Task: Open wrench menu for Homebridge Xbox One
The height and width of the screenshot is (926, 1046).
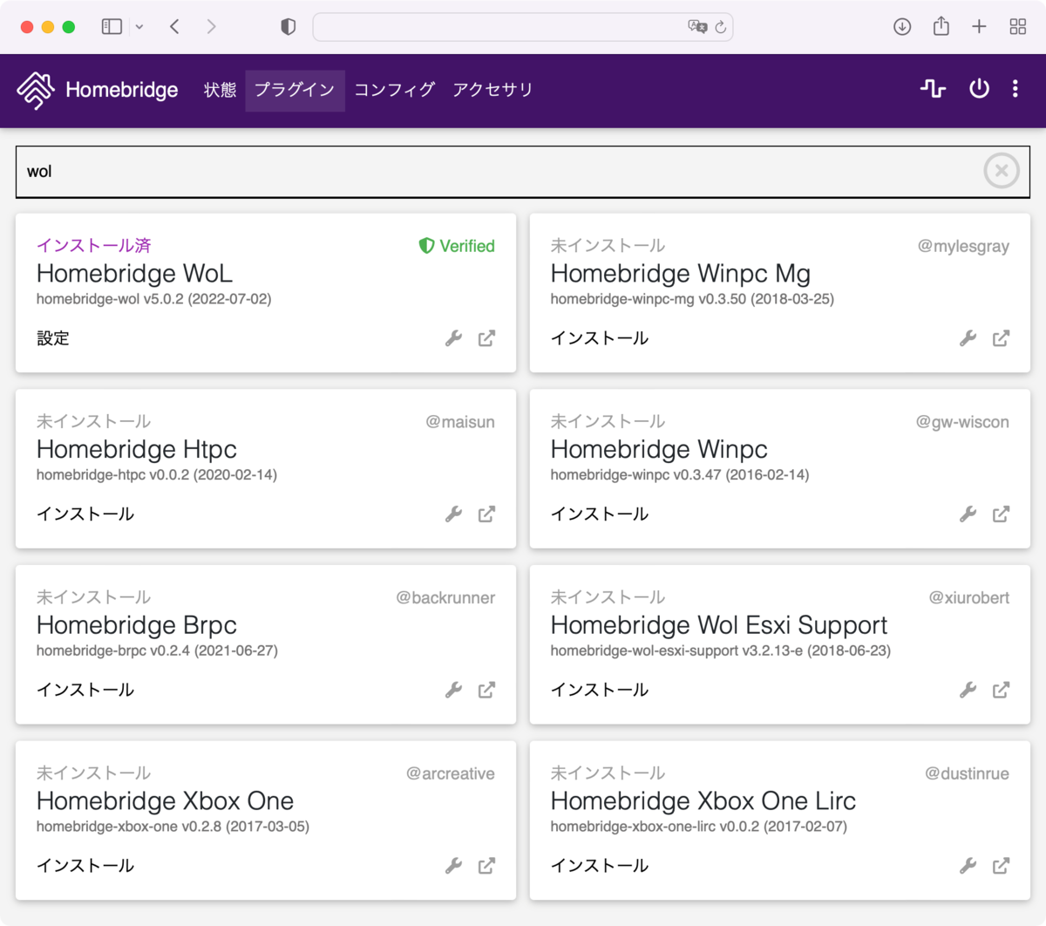Action: (x=453, y=866)
